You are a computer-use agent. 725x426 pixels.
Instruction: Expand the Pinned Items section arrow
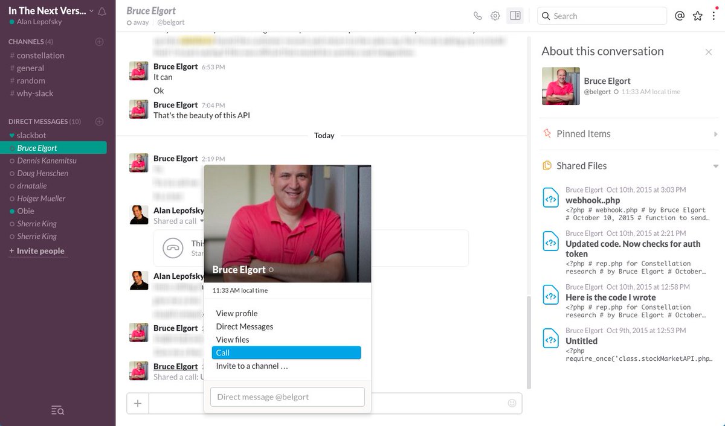coord(716,134)
